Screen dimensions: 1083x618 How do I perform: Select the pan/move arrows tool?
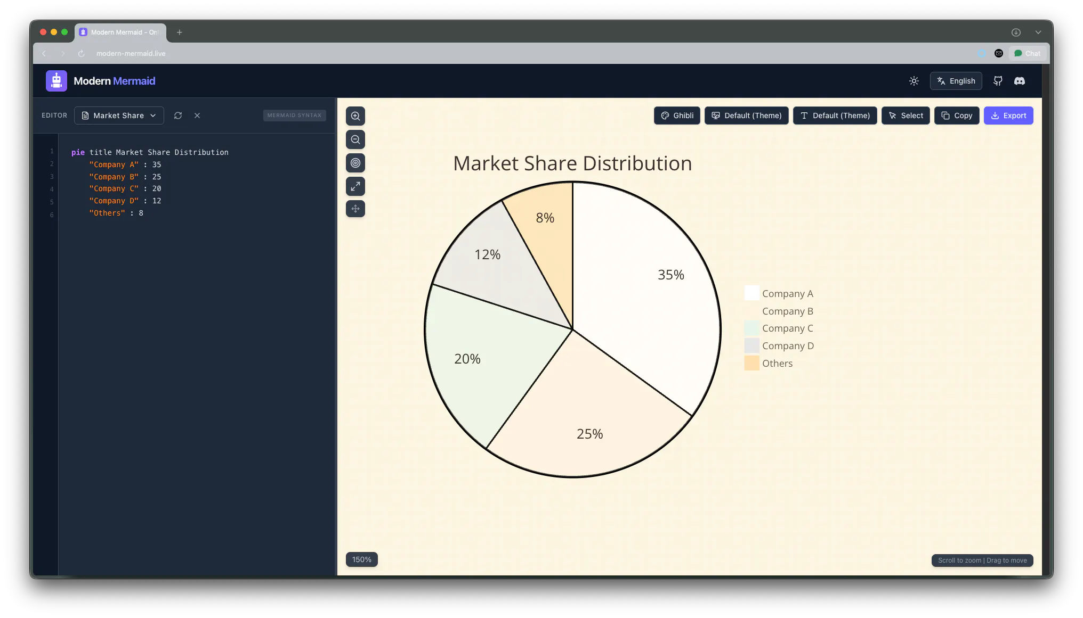click(355, 209)
